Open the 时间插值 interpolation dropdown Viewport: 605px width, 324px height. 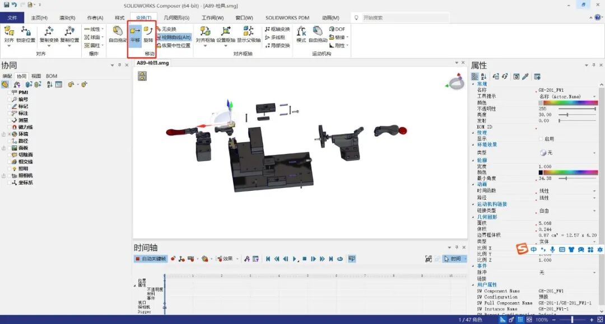coord(594,191)
